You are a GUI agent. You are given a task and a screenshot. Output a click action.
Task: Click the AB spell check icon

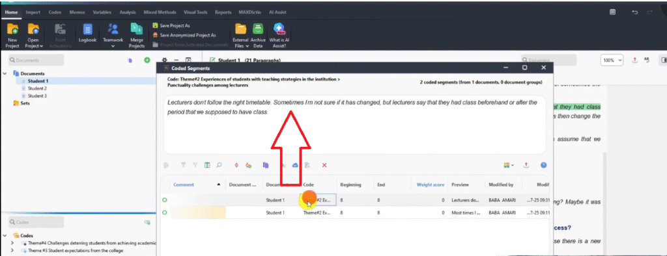[x=647, y=60]
